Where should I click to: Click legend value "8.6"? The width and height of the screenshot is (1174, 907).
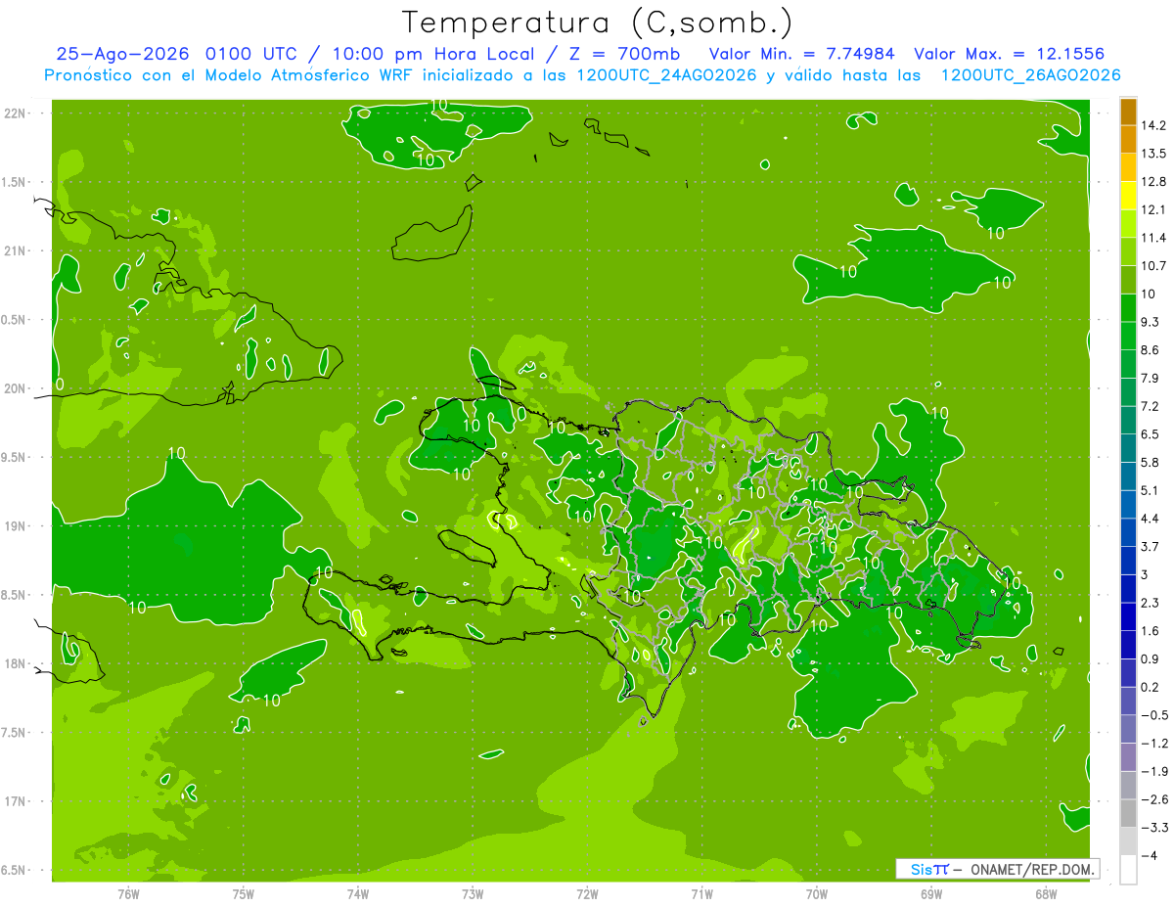(1151, 350)
